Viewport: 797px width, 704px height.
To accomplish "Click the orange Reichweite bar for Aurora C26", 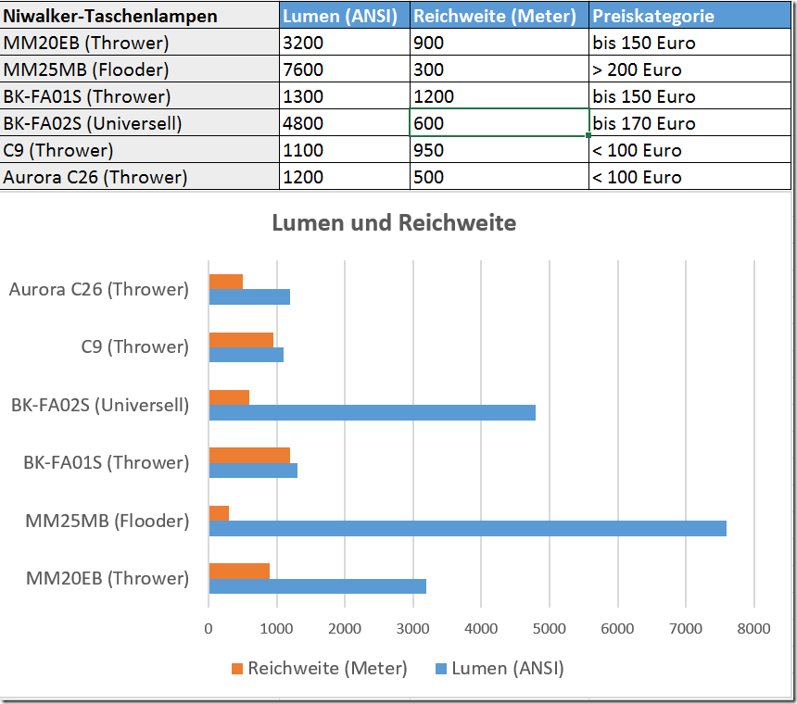I will click(226, 282).
